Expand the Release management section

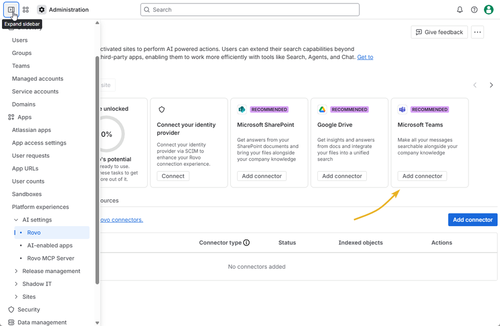point(16,271)
